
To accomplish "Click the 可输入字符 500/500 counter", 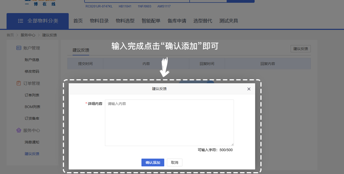I will (x=215, y=150).
